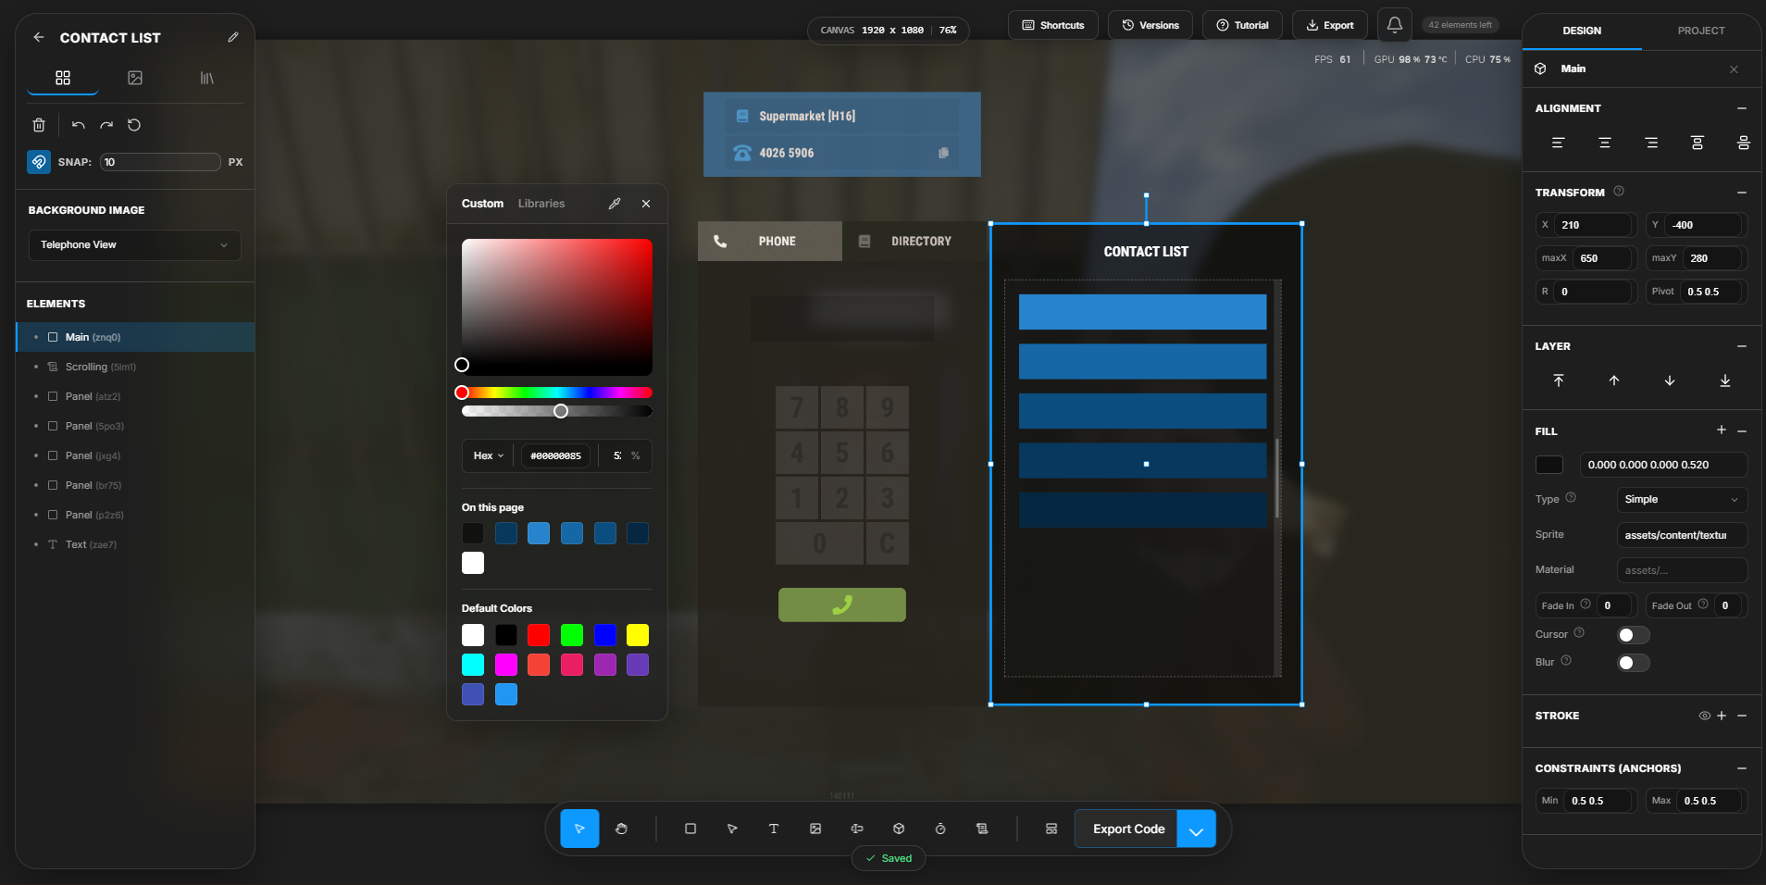Select the image tool in bottom toolbar
The height and width of the screenshot is (885, 1766).
click(x=815, y=829)
